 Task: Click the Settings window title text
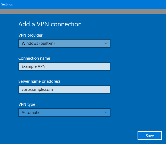[7, 4]
